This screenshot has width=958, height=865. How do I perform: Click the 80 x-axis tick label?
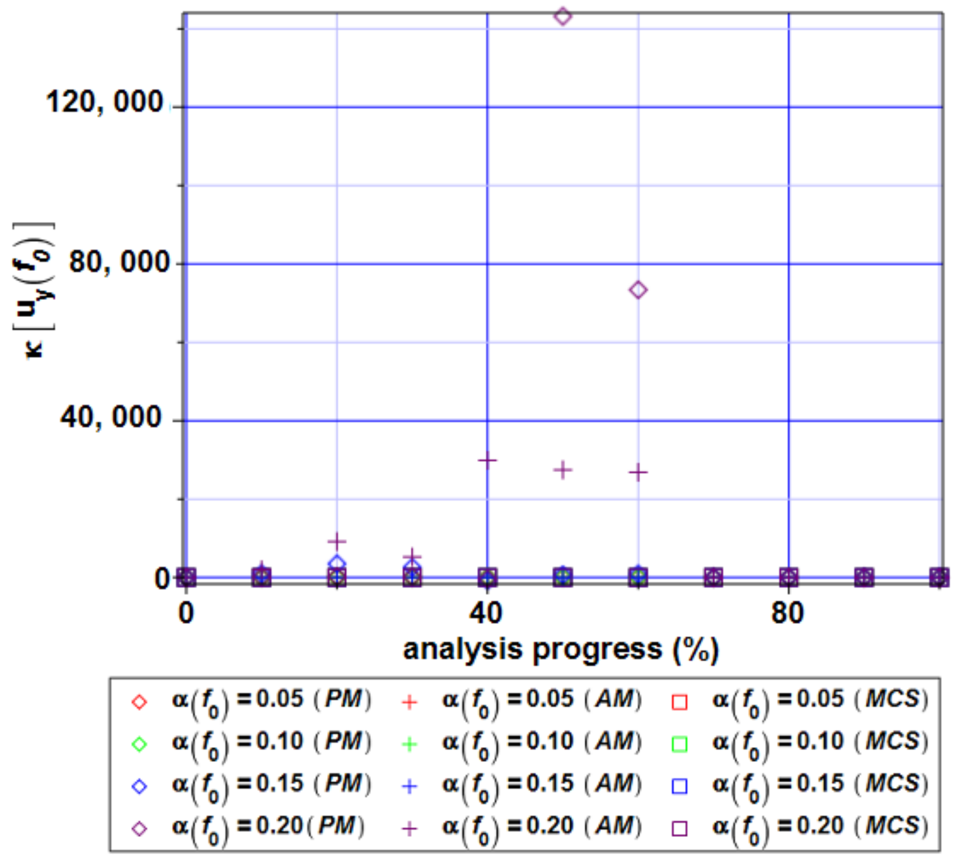coord(787,613)
